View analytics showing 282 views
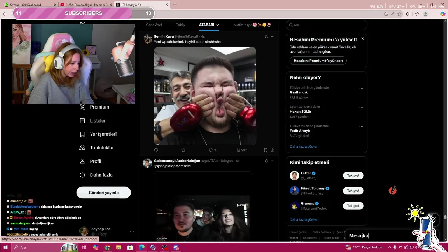 (x=241, y=150)
